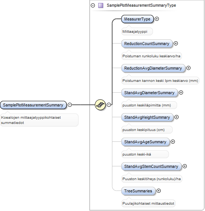The image size is (205, 211).
Task: Click the 'puuston keskipituus (cm)' annotation
Action: [147, 130]
